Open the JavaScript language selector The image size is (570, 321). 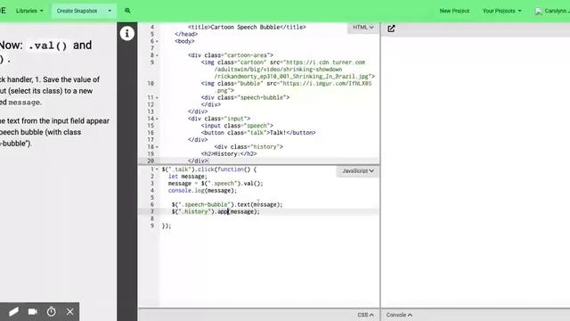pyautogui.click(x=358, y=171)
